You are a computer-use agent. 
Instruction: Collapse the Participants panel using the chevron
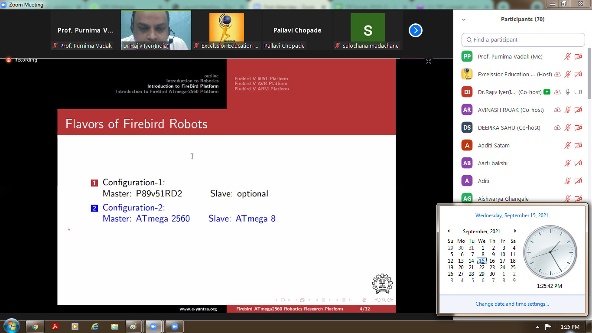(x=464, y=20)
